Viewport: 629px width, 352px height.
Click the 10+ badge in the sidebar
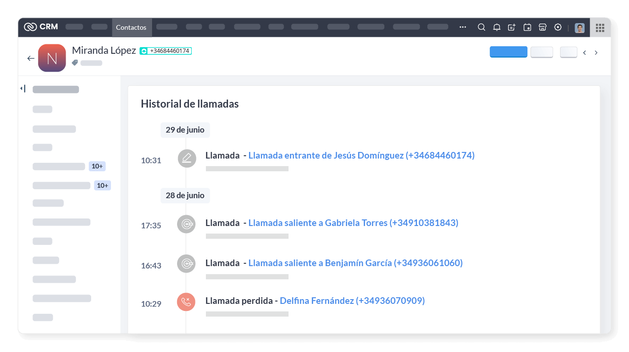(97, 166)
